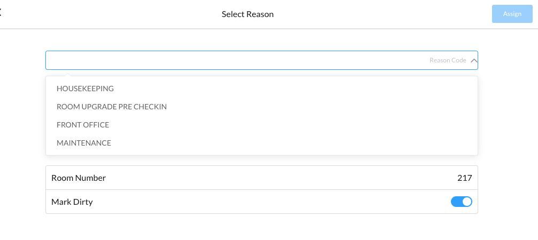Select ROOM UPGRADE PRE CHECKIN reason

coord(112,107)
